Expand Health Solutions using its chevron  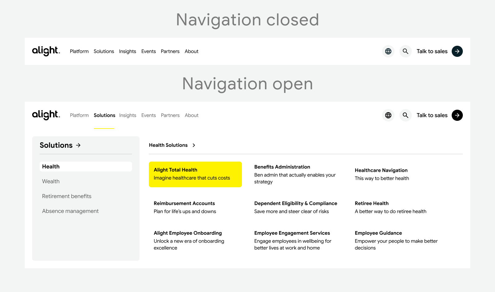click(x=194, y=145)
